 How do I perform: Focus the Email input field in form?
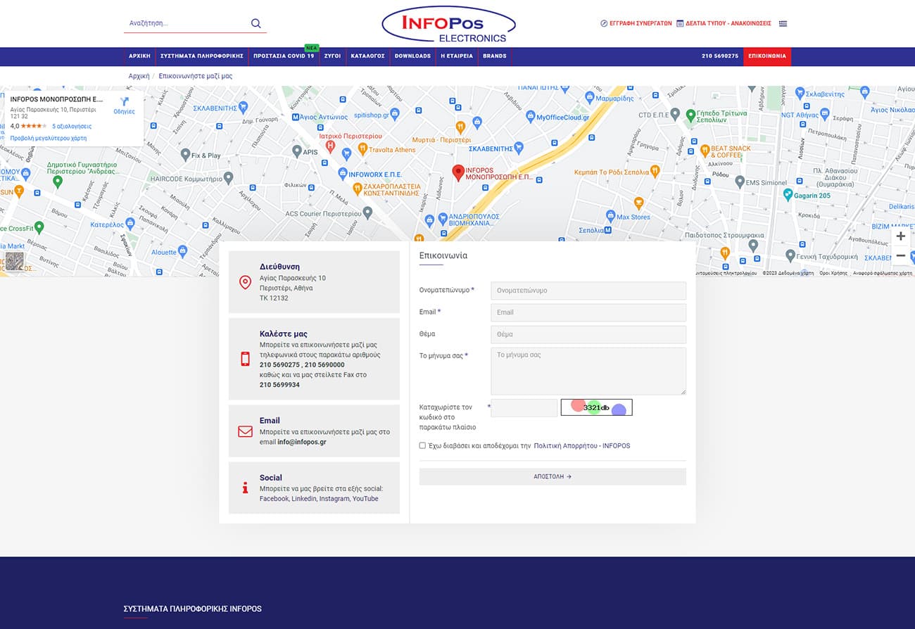(x=588, y=312)
